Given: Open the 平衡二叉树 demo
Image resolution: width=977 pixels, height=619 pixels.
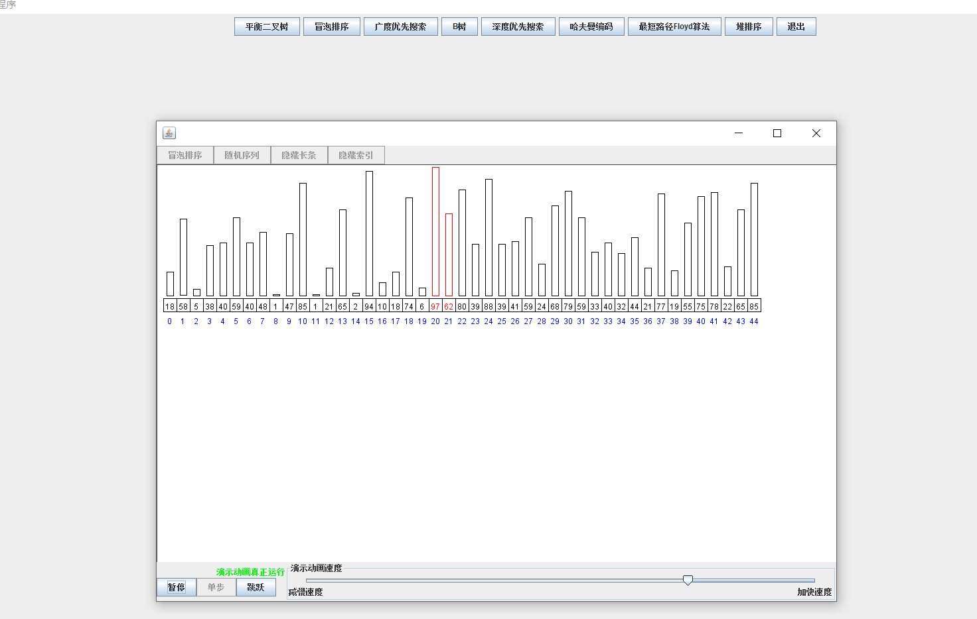Looking at the screenshot, I should point(267,27).
